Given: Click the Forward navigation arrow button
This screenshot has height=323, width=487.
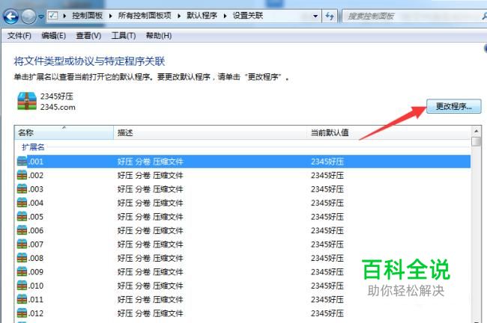Looking at the screenshot, I should [28, 16].
